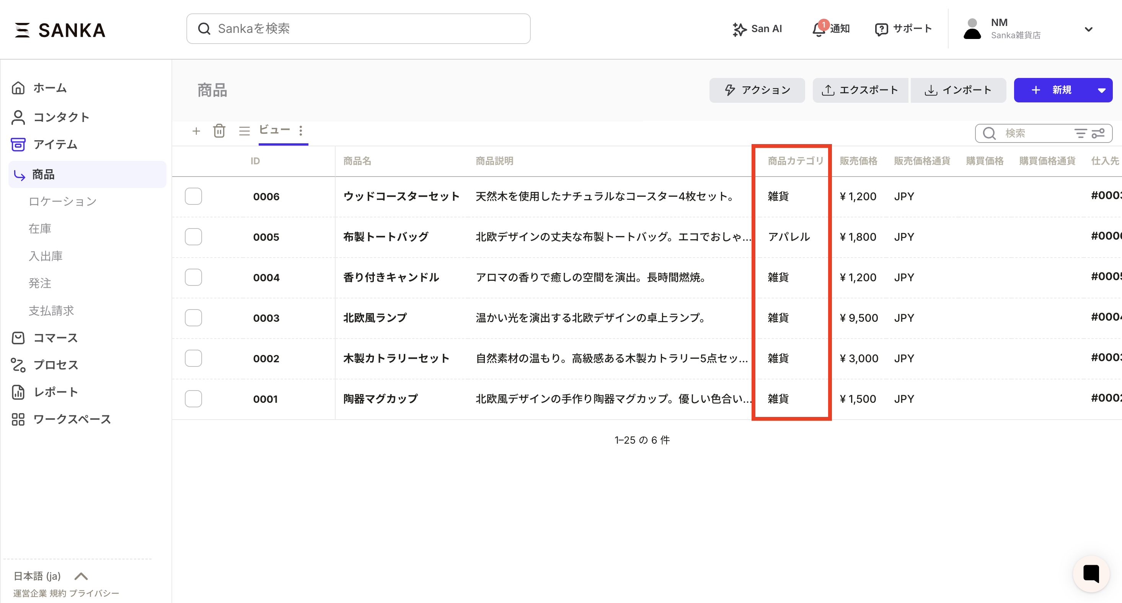Click the エクスポート button

point(860,90)
